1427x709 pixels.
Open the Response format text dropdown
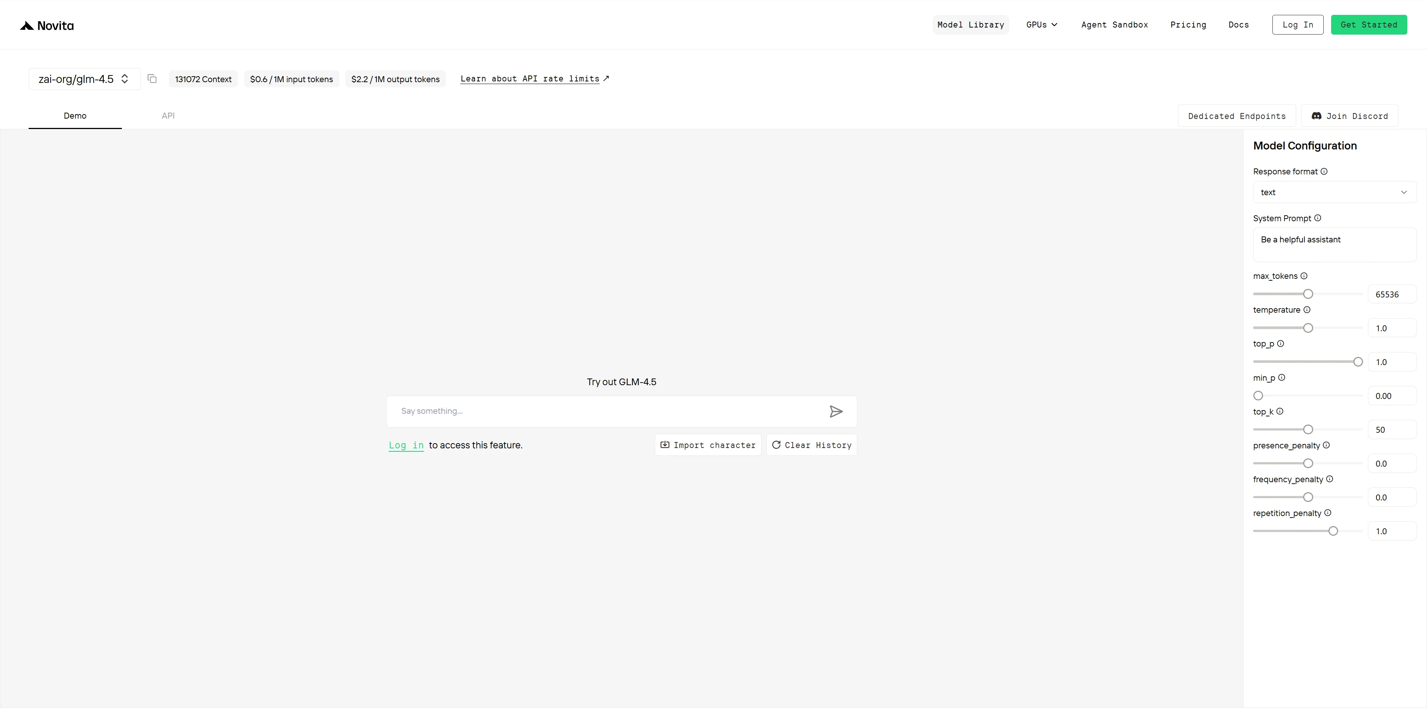(x=1334, y=192)
